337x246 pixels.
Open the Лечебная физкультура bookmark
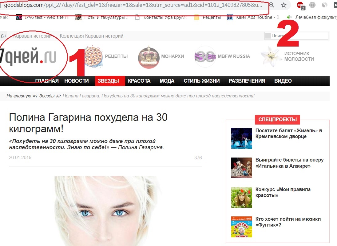312,17
